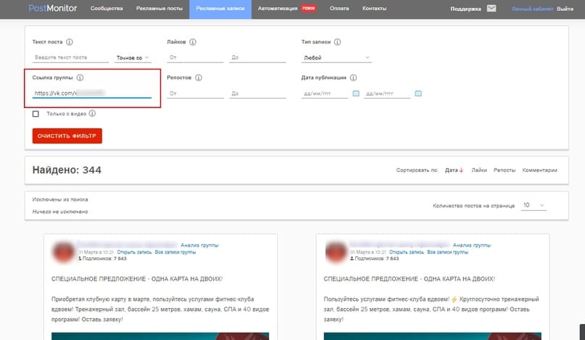Viewport: 585px width, 340px height.
Task: Open the Оплата page
Action: (339, 8)
